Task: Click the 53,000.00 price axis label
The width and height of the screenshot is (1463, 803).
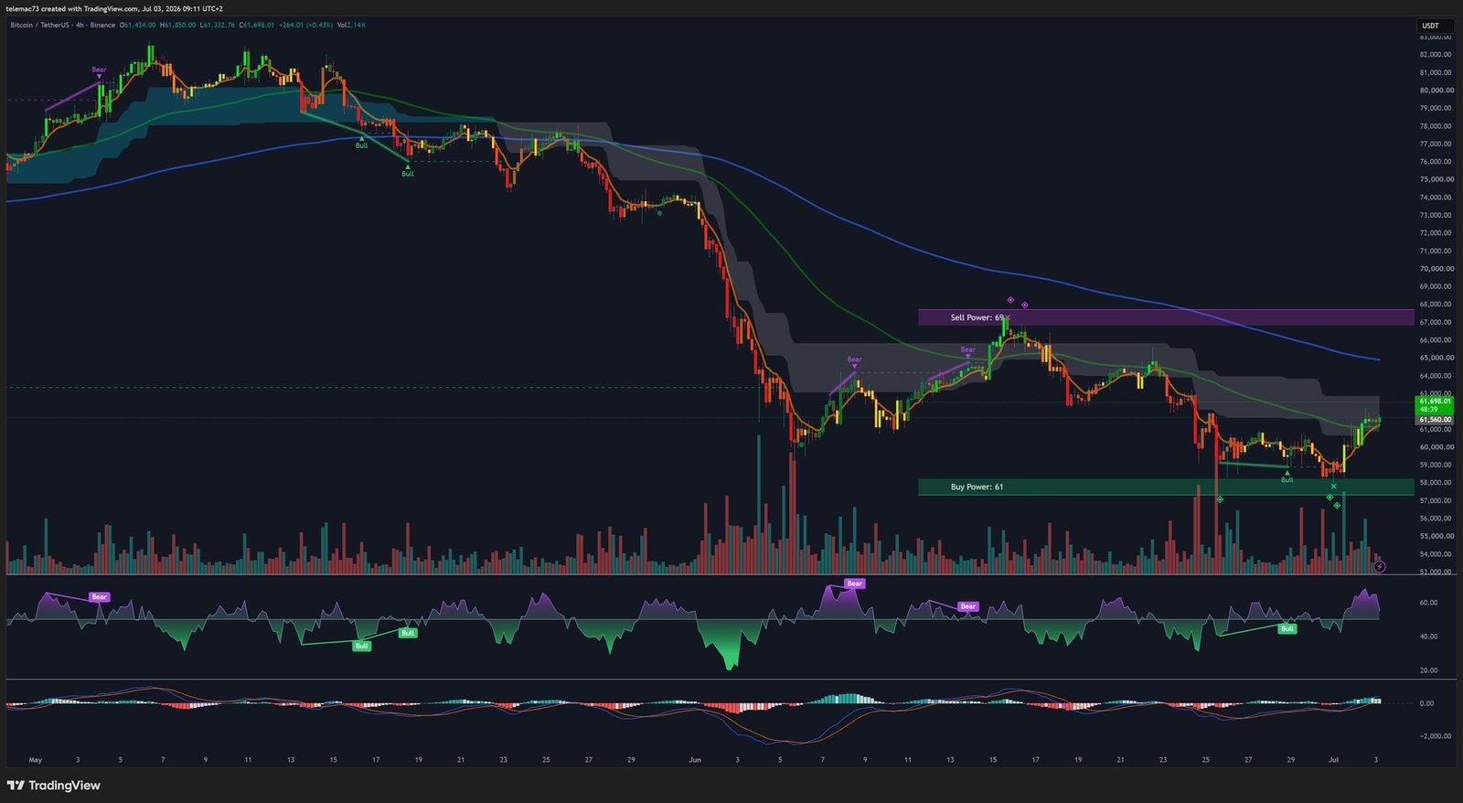Action: (1436, 572)
